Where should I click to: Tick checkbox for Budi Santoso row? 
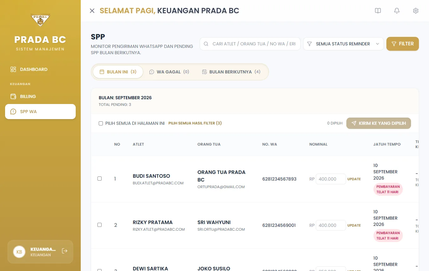coord(100,178)
